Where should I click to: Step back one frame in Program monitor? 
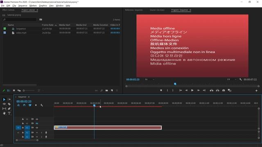[x=186, y=90]
